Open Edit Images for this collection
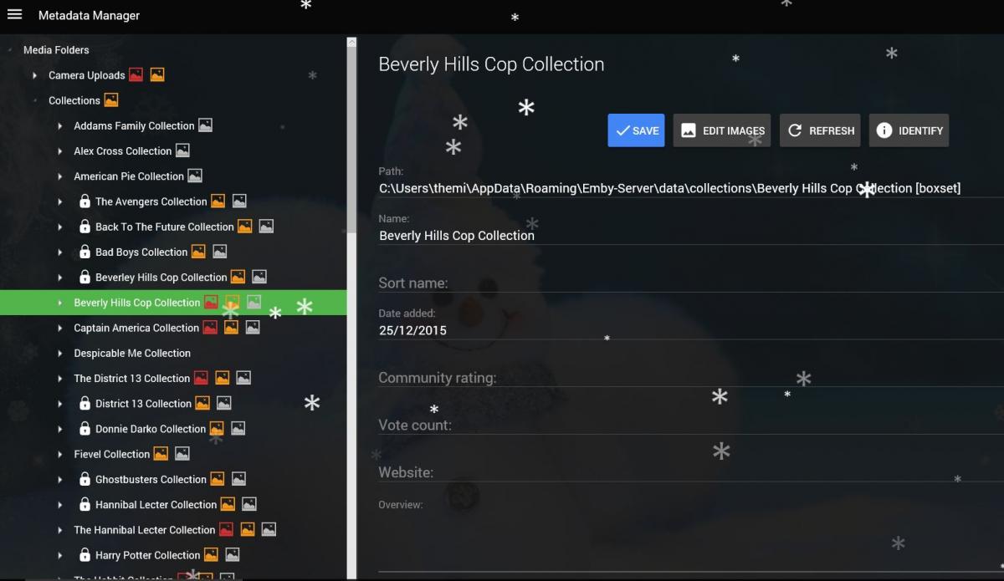The width and height of the screenshot is (1004, 581). (722, 130)
